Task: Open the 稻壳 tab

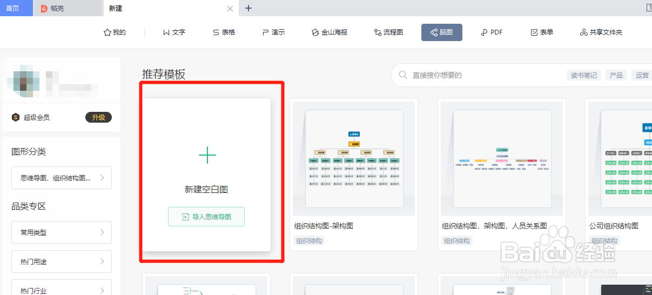Action: click(x=68, y=8)
